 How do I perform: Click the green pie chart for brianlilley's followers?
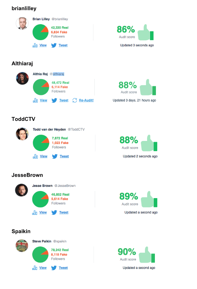(41, 32)
